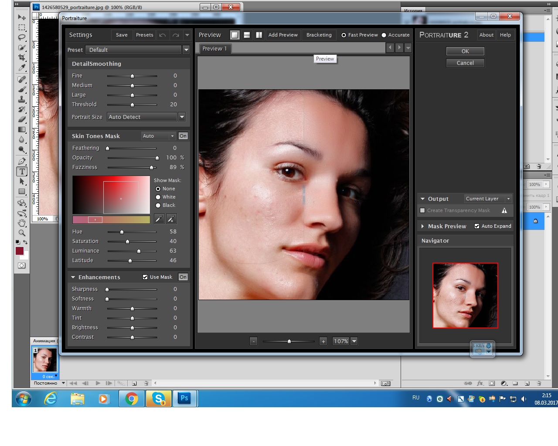Select the Rectangle shape tool
Screen dimensions: 558x446
pyautogui.click(x=21, y=191)
